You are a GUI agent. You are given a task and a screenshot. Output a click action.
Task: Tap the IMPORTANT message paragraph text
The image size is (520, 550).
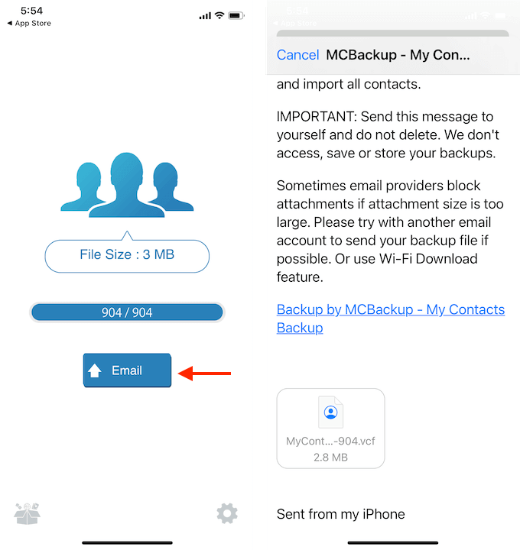point(388,134)
